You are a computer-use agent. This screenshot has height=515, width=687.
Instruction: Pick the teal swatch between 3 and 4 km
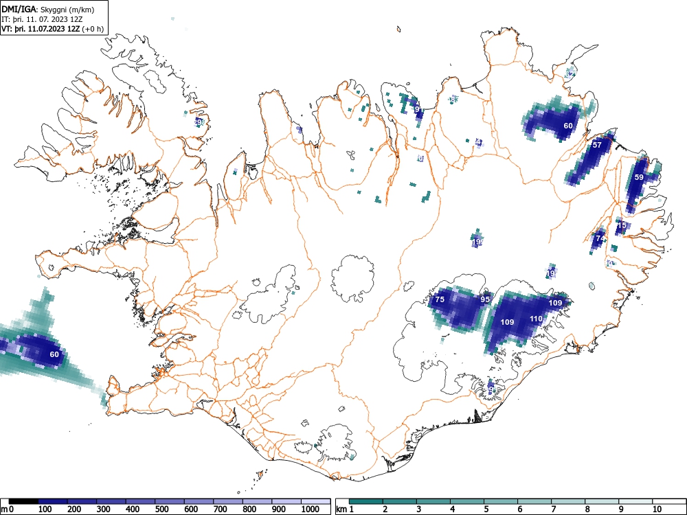pos(433,501)
